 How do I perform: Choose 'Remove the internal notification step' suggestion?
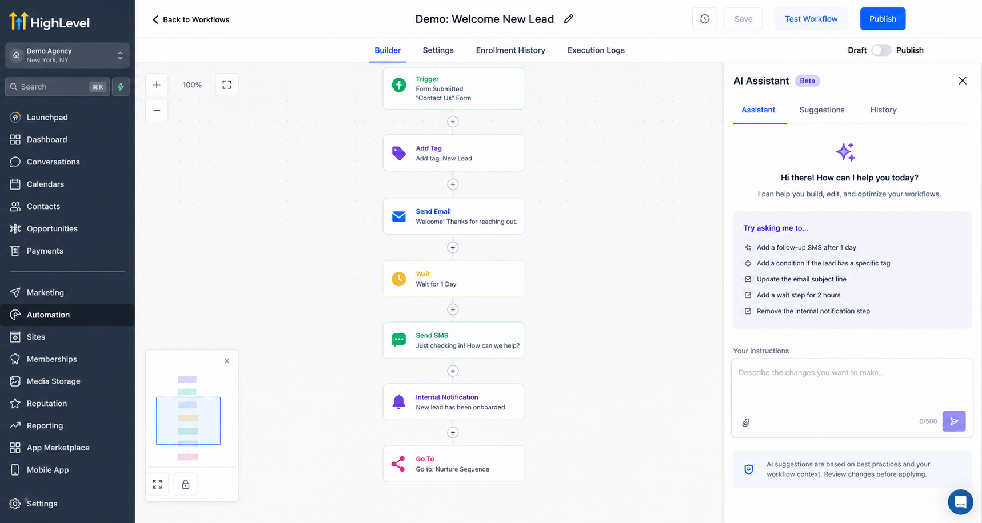click(807, 311)
